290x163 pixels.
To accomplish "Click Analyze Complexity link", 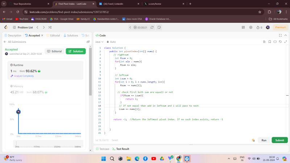I will point(22,76).
